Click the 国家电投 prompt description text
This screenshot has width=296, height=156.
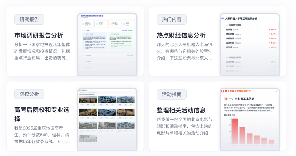(42, 51)
